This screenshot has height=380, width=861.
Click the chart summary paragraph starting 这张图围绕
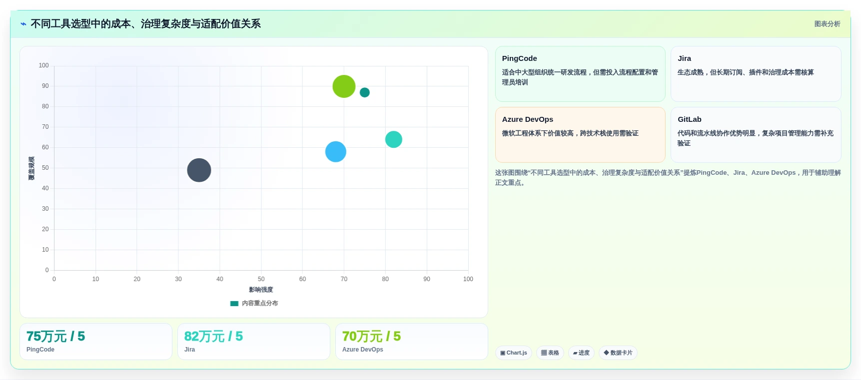(x=668, y=178)
